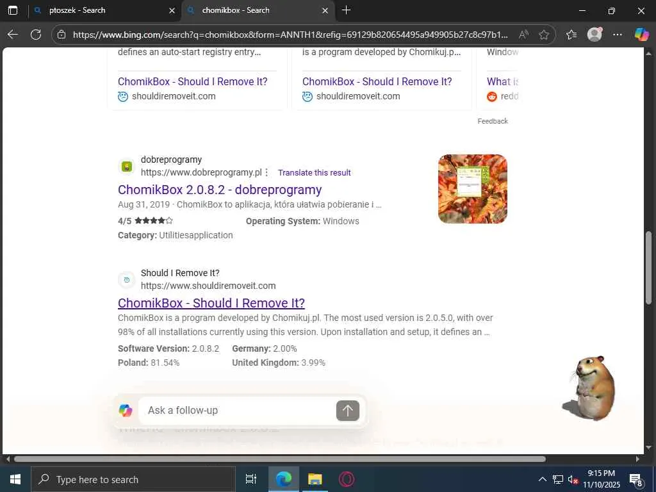Click the horizontal scrollbar thumb

[x=279, y=459]
